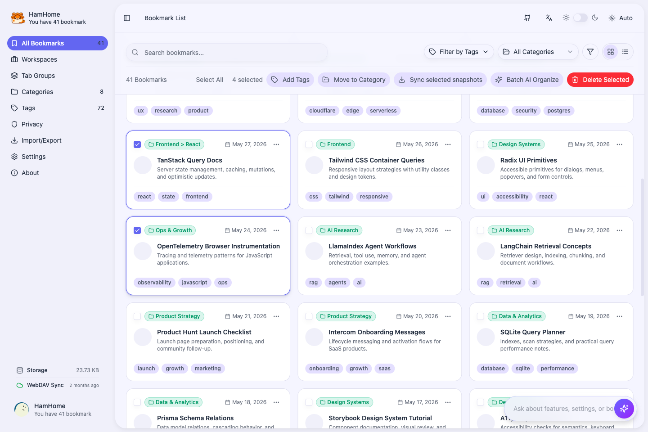648x432 pixels.
Task: Open more options for Prisma Schema Relations
Action: click(276, 402)
